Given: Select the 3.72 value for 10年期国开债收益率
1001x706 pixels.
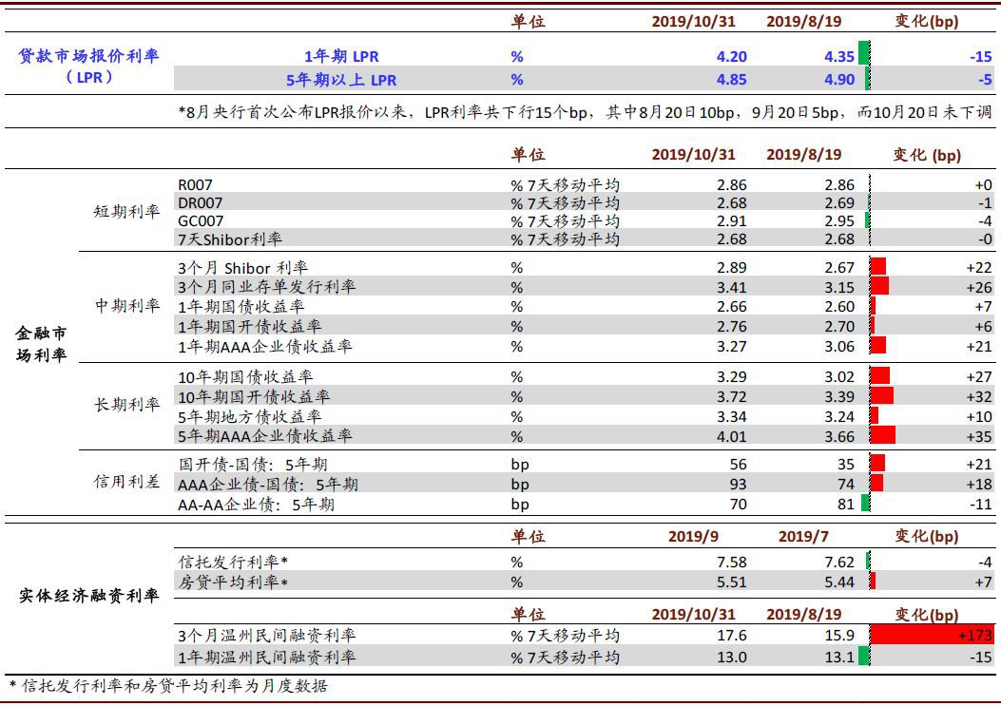Looking at the screenshot, I should point(732,396).
